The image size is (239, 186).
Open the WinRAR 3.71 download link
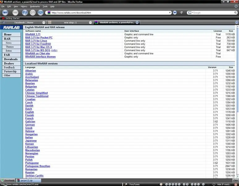coord(32,34)
